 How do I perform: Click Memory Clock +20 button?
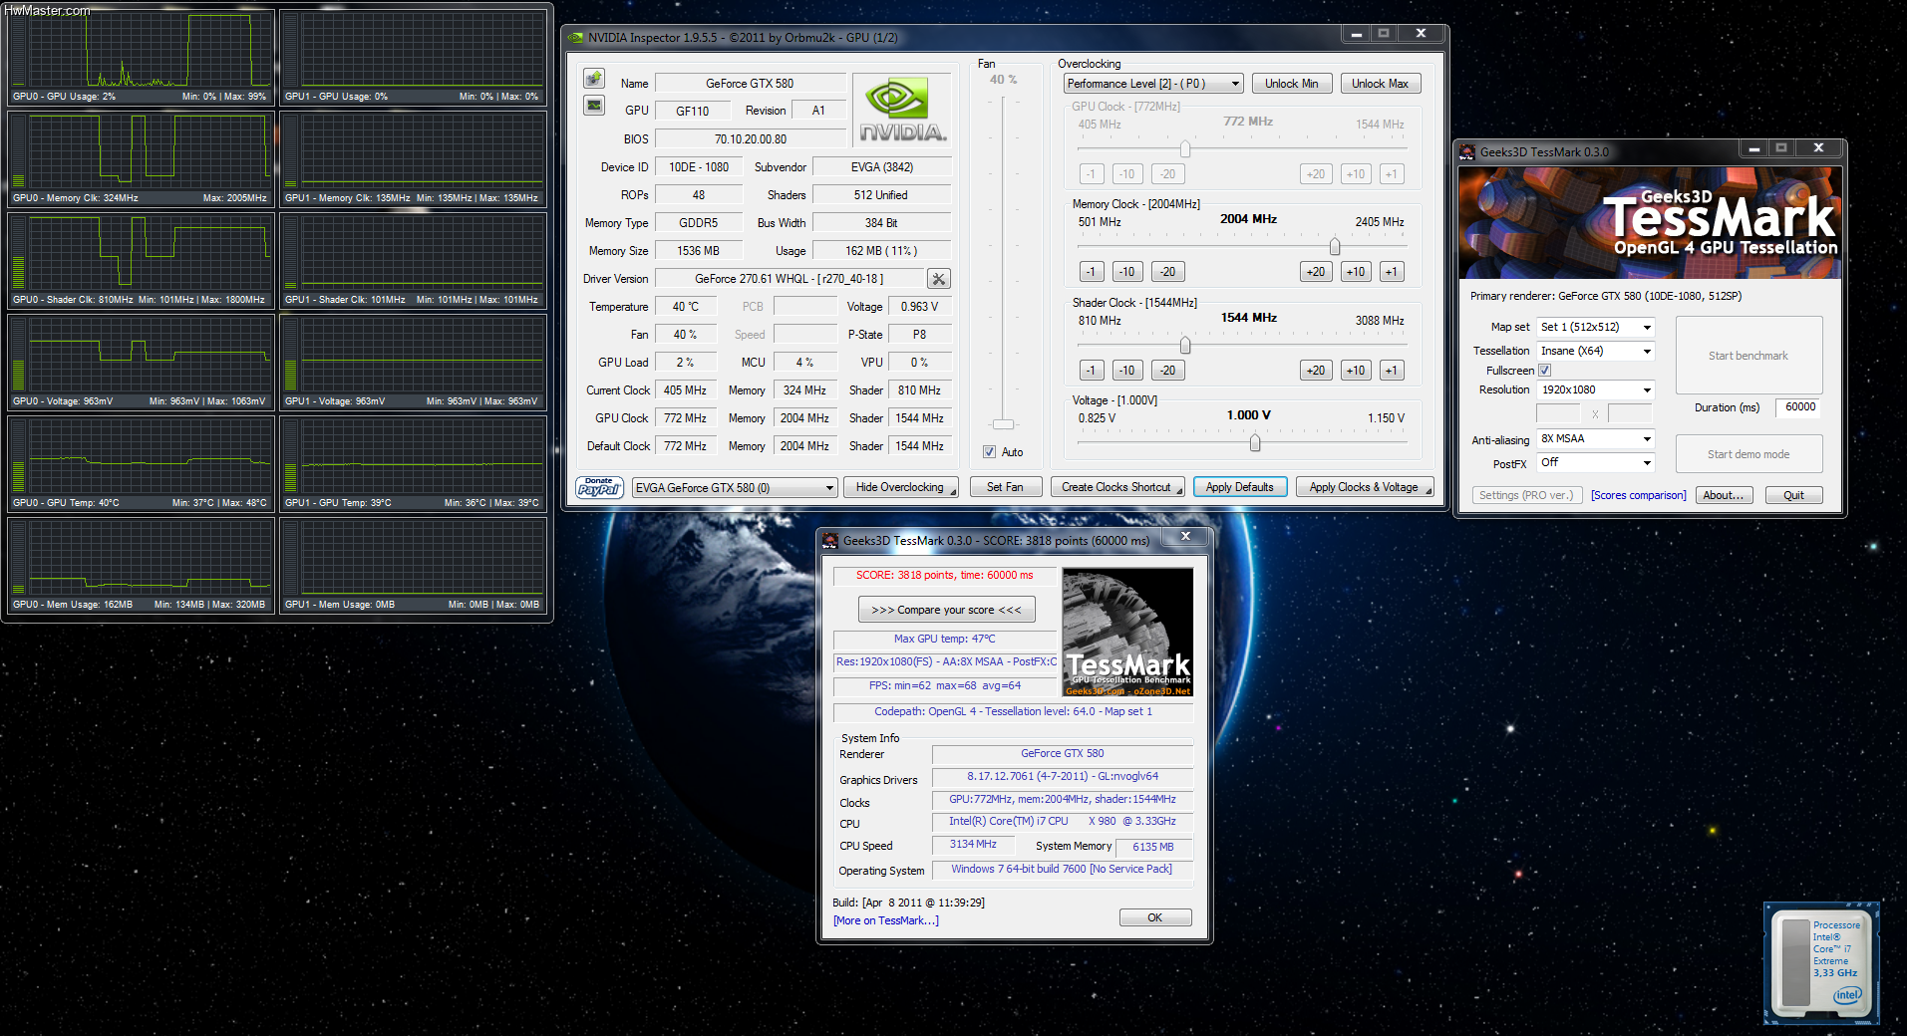1316,272
